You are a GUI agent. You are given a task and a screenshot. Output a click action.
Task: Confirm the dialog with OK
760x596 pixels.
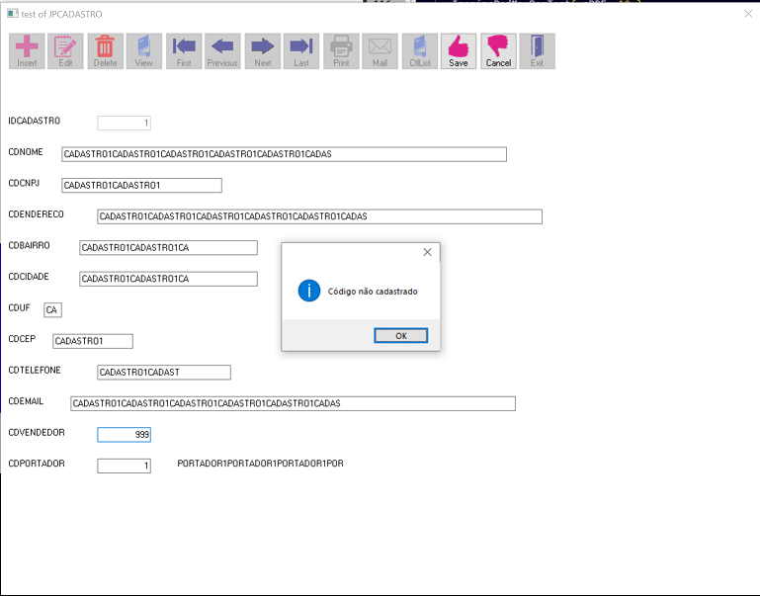[401, 335]
